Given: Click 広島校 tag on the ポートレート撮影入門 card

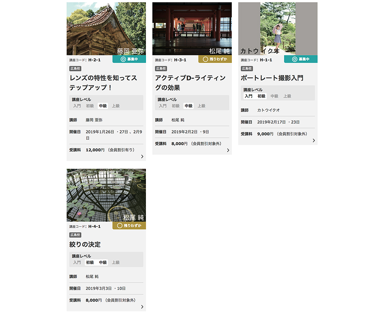Looking at the screenshot, I should 247,69.
